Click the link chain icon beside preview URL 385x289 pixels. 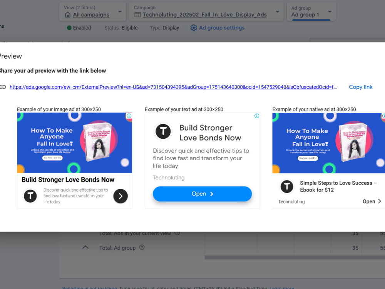[3, 87]
